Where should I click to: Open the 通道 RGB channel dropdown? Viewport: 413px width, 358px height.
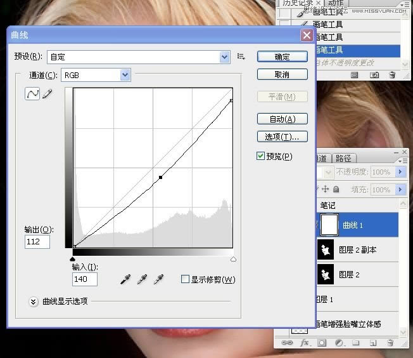point(125,76)
